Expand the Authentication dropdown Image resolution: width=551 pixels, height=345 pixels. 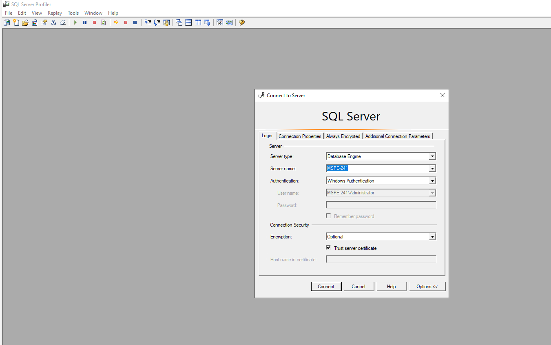tap(432, 180)
